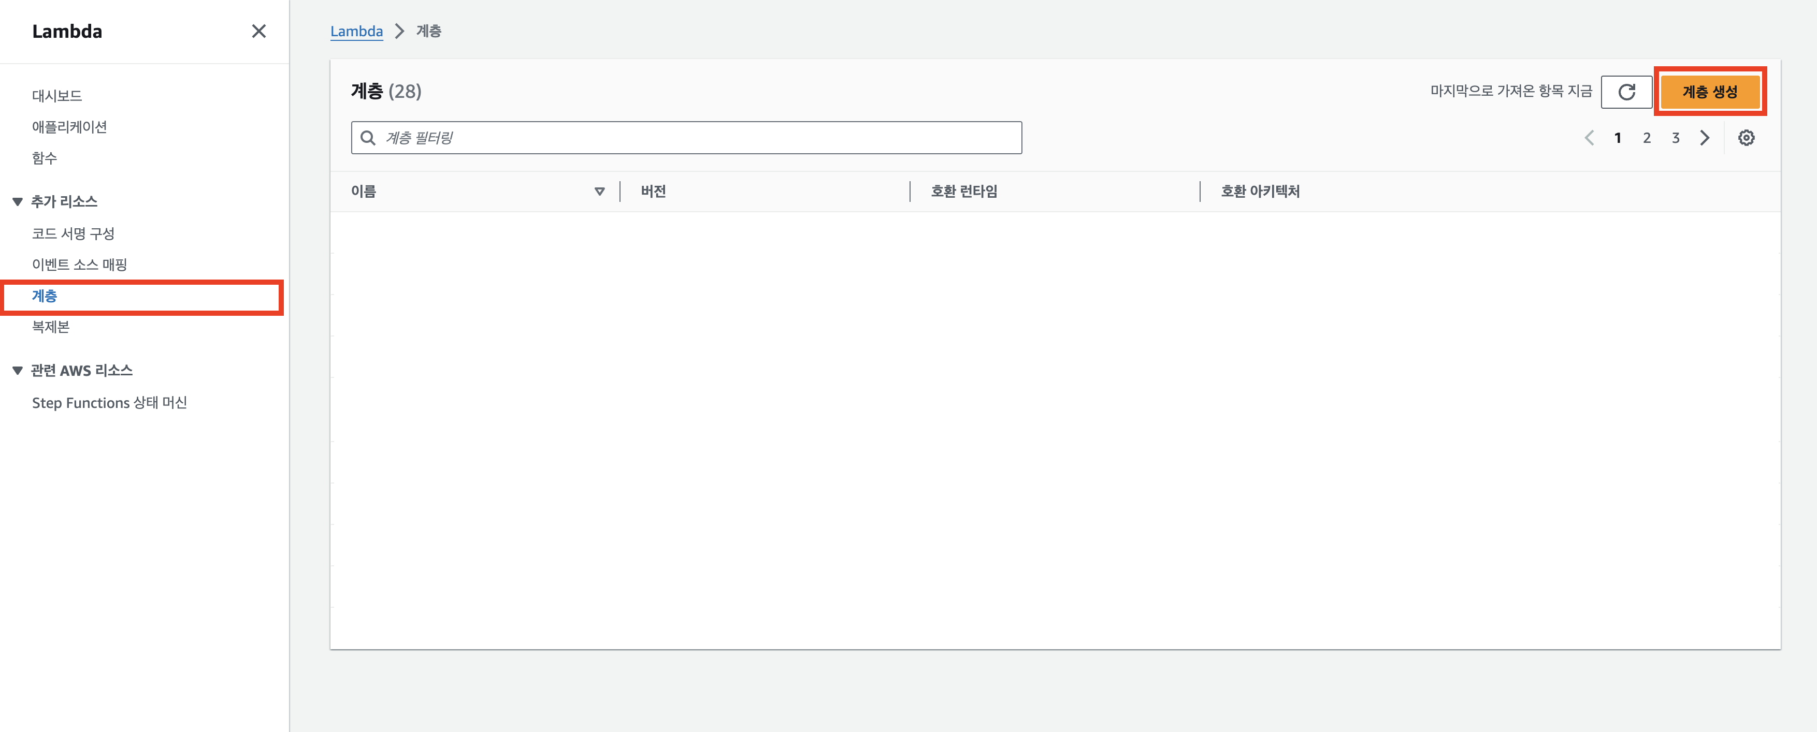The height and width of the screenshot is (732, 1817).
Task: Jump to page 3 of layers
Action: click(x=1675, y=138)
